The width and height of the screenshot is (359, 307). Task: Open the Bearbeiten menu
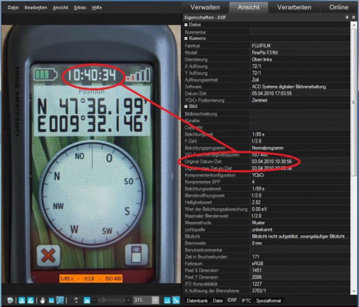pos(36,8)
